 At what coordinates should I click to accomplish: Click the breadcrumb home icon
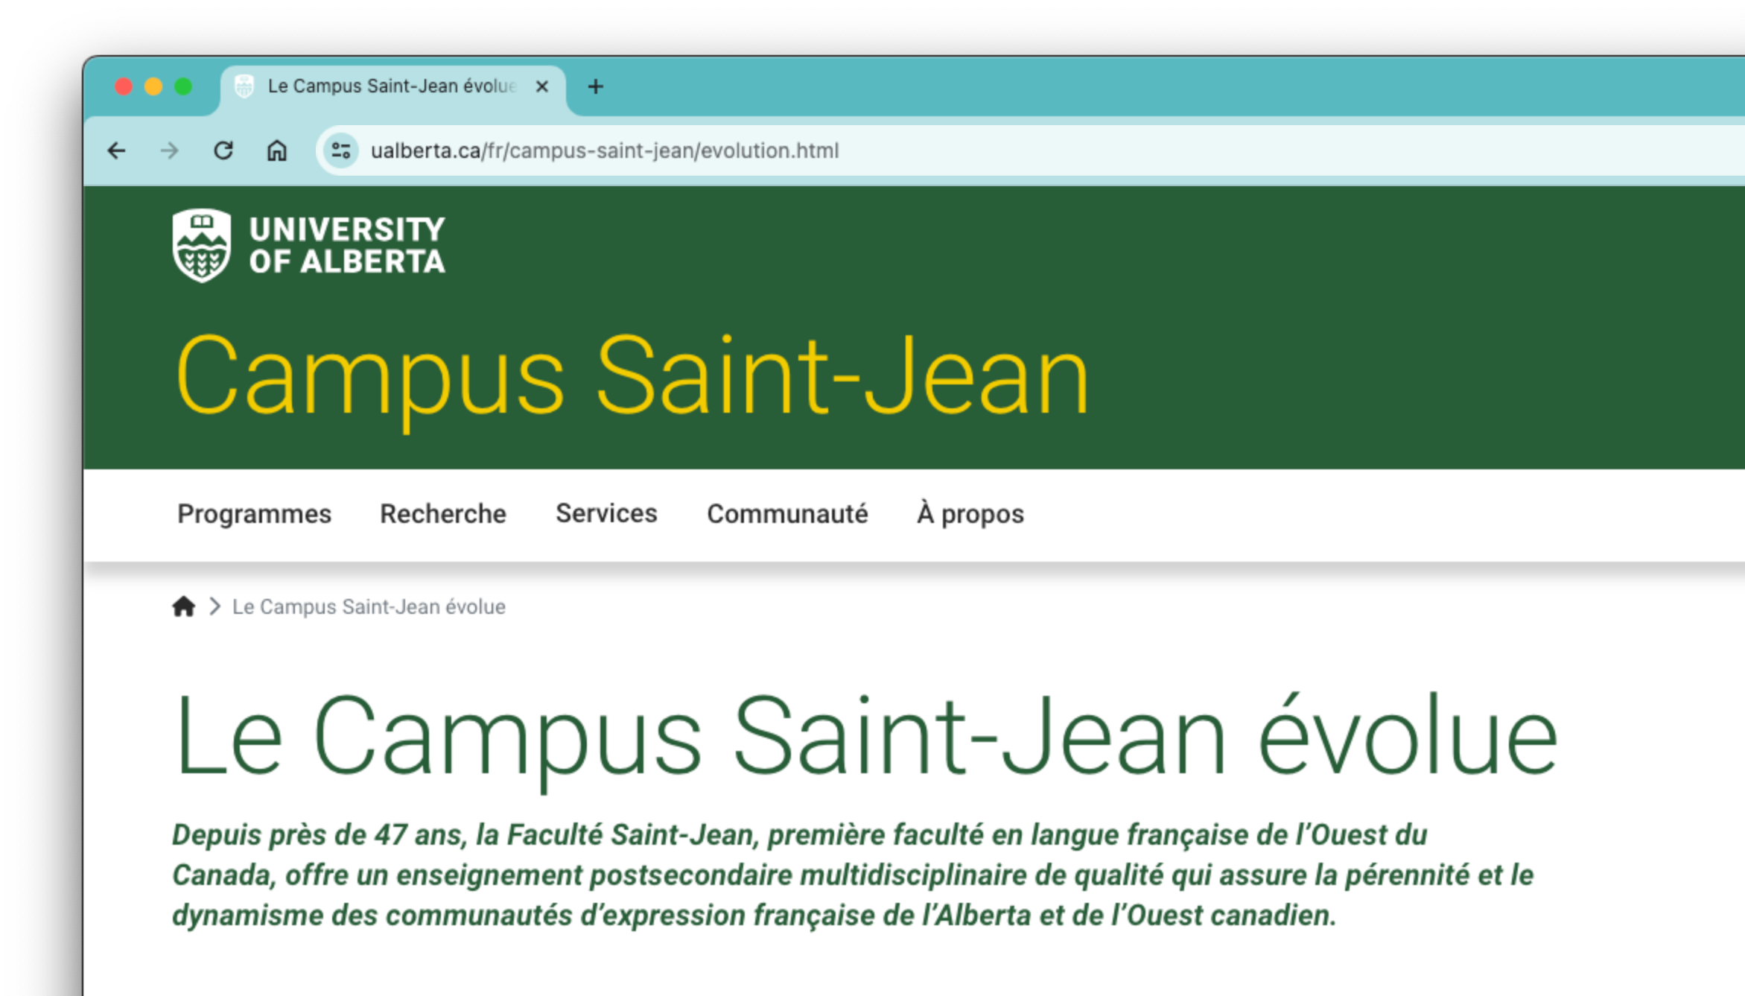click(x=184, y=606)
